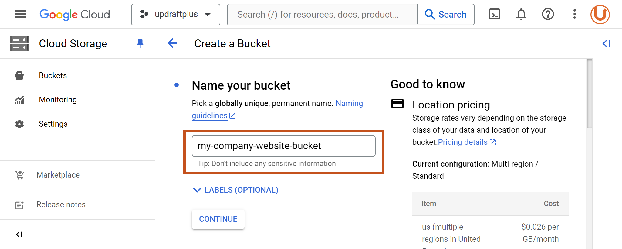Click the bucket name input field
The width and height of the screenshot is (622, 249).
[x=283, y=146]
